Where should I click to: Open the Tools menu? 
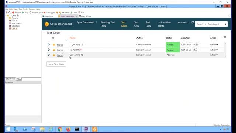(x=25, y=9)
